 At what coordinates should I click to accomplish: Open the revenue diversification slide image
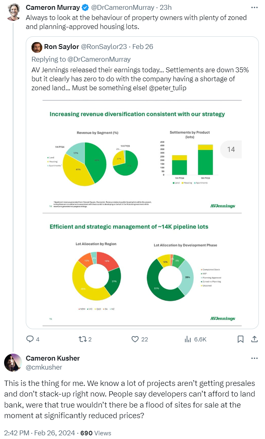pyautogui.click(x=142, y=157)
